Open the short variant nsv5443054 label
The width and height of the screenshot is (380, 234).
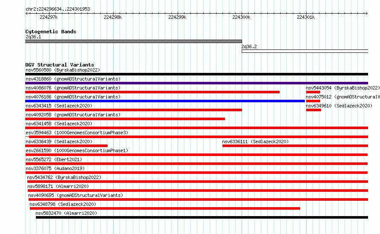point(343,88)
